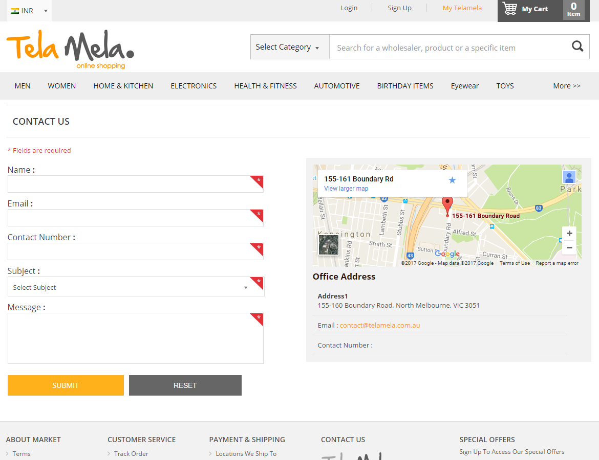This screenshot has height=460, width=599.
Task: Open the TOYS category
Action: coord(505,86)
